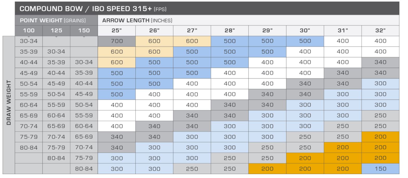
Task: Select the 125 grains point weight column
Action: (56, 30)
